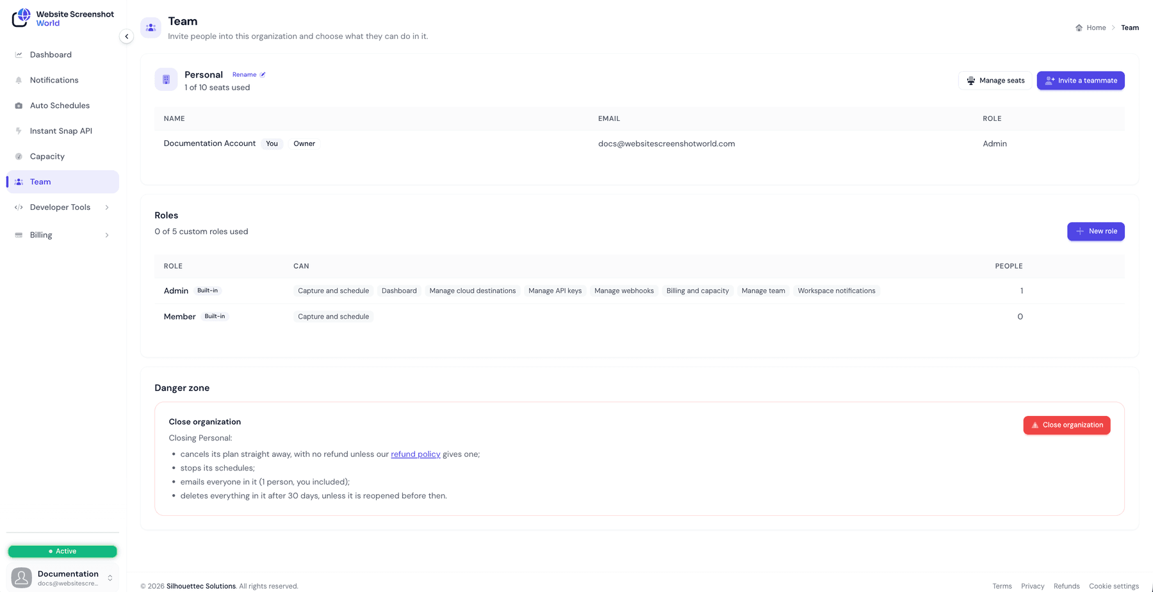Screen dimensions: 1153x592
Task: Click Invite a teammate button
Action: 1081,81
